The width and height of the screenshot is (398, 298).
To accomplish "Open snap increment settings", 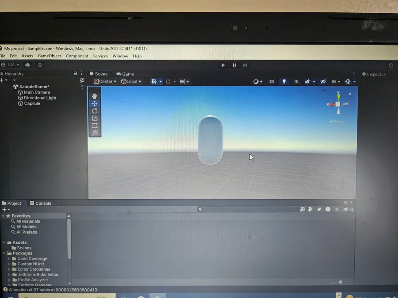I will point(184,81).
